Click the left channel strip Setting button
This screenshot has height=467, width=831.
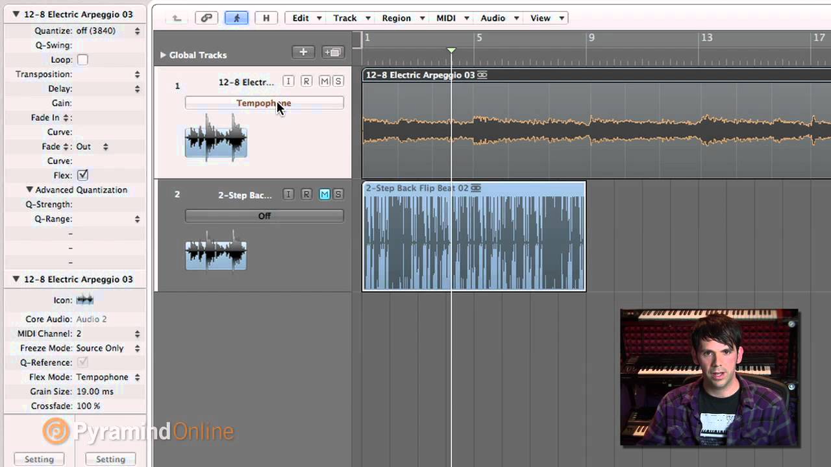39,459
